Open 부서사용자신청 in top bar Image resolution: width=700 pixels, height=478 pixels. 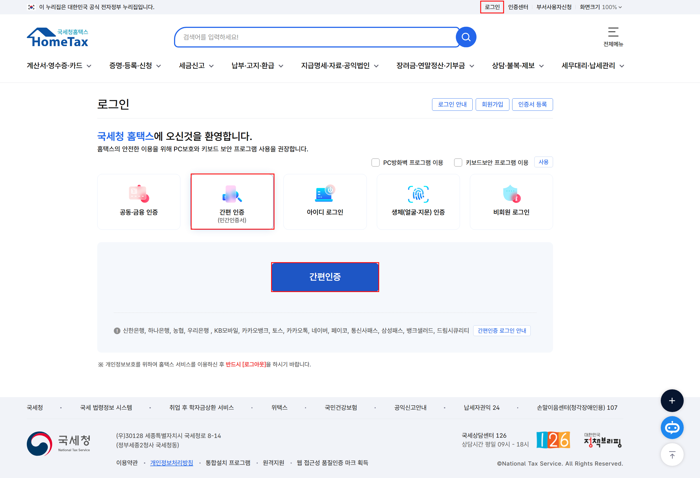[554, 7]
